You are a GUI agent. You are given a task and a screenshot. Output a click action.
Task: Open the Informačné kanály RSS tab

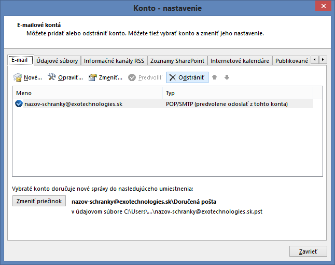pyautogui.click(x=114, y=61)
